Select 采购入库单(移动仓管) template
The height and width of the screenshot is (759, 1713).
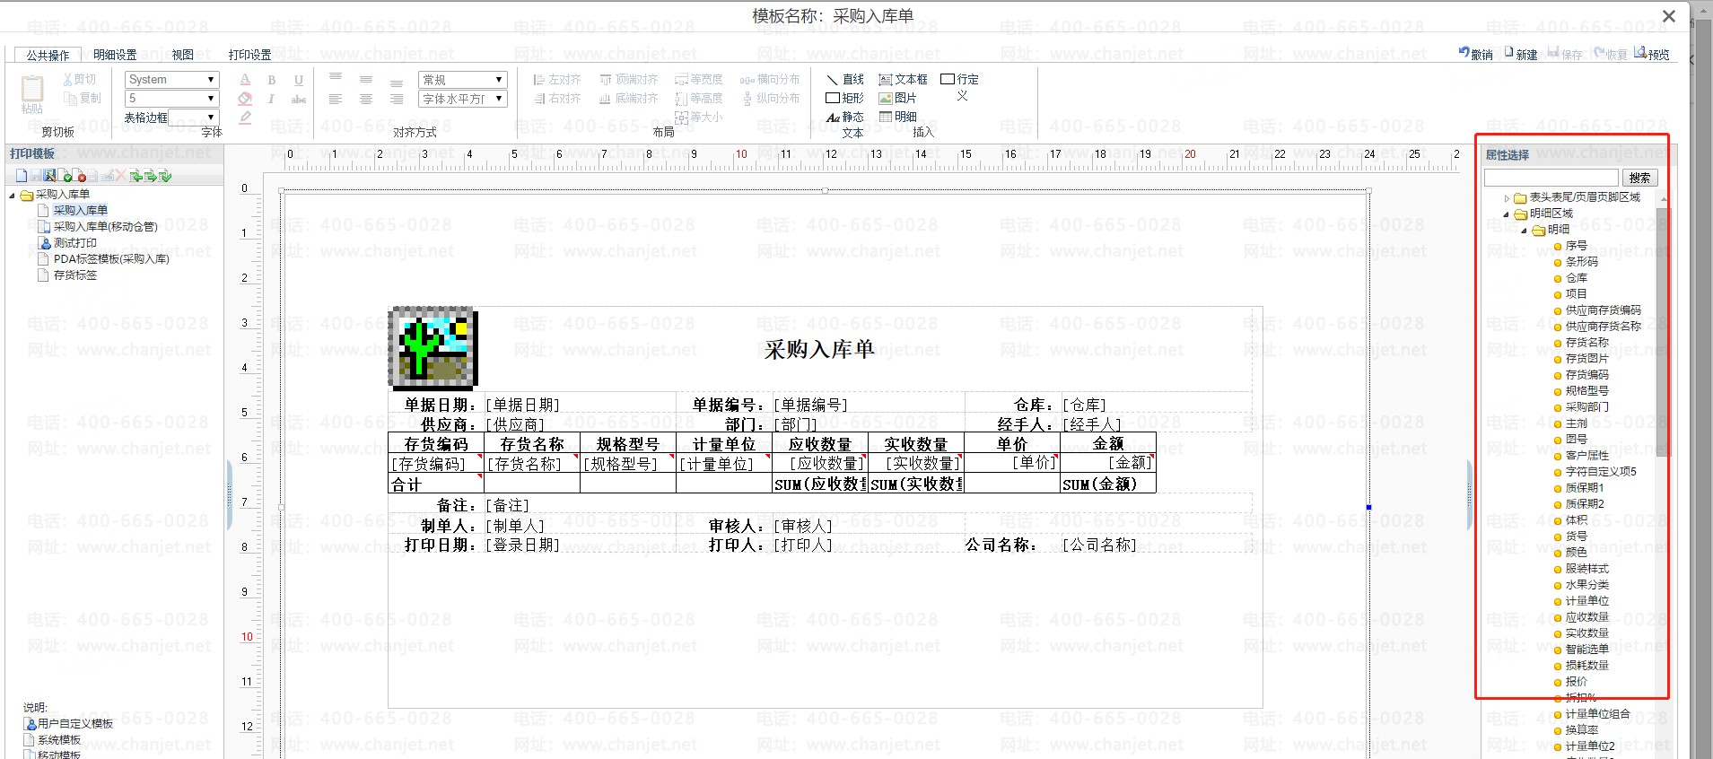click(105, 227)
